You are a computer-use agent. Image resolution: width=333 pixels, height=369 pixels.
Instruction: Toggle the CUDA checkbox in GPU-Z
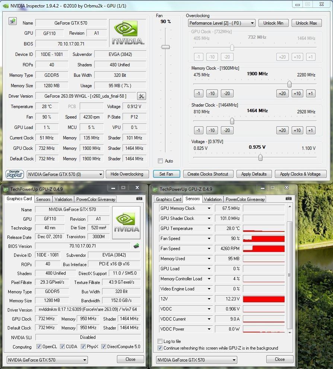(x=62, y=347)
